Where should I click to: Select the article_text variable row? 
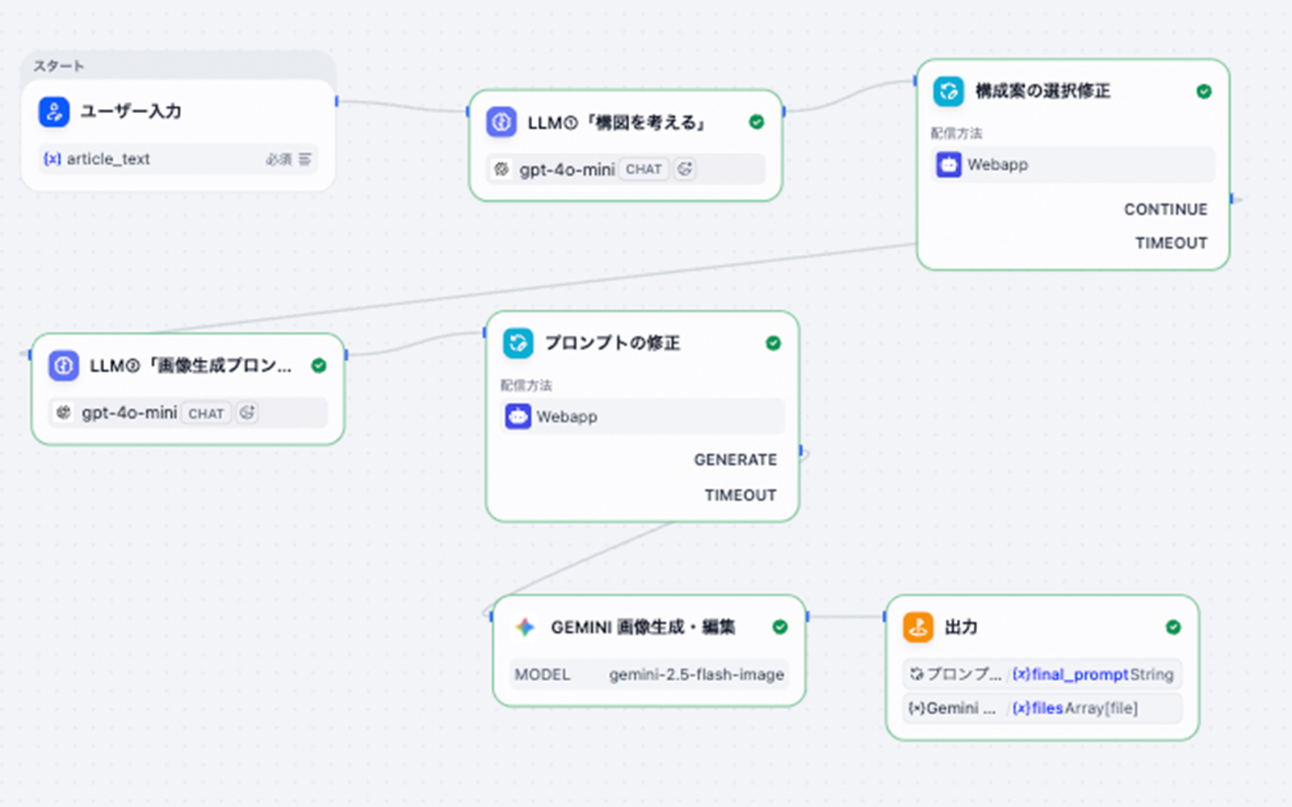(178, 159)
